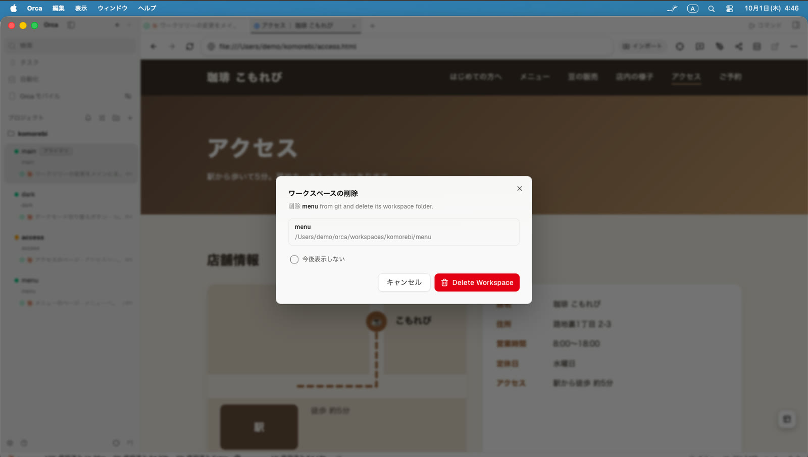
Task: Reload the access.html page
Action: 190,46
